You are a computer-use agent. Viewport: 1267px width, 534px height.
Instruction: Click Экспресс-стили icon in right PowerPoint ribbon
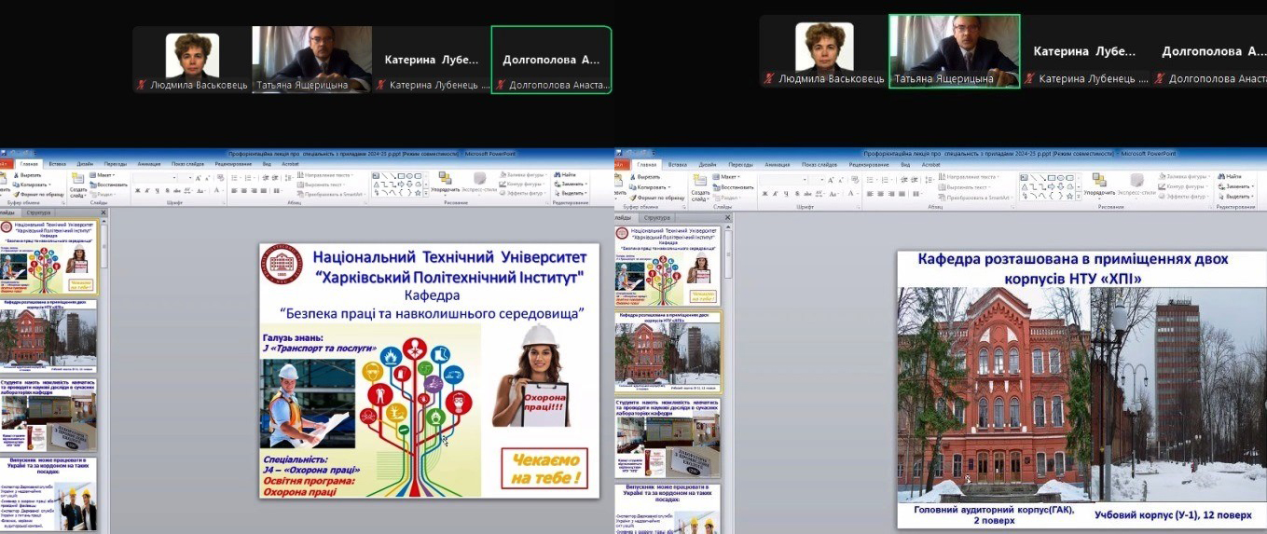click(1136, 180)
